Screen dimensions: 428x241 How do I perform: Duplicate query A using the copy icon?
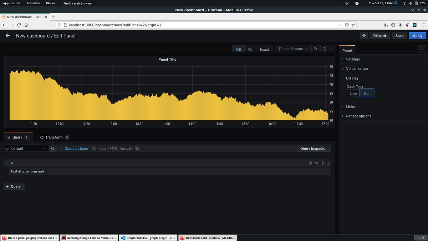(x=310, y=163)
